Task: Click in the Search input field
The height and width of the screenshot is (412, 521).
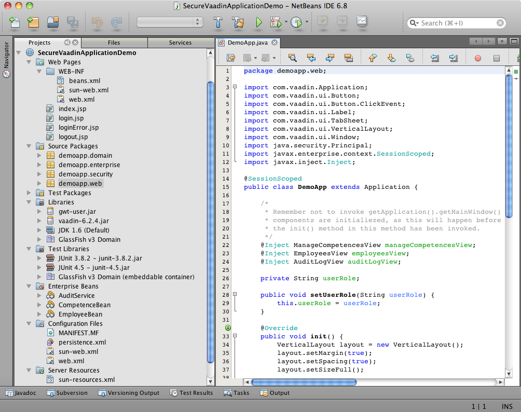Action: tap(458, 23)
